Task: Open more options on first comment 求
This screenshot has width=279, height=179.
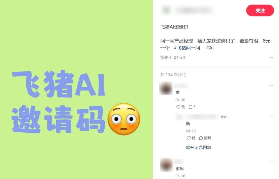Action: click(x=271, y=86)
